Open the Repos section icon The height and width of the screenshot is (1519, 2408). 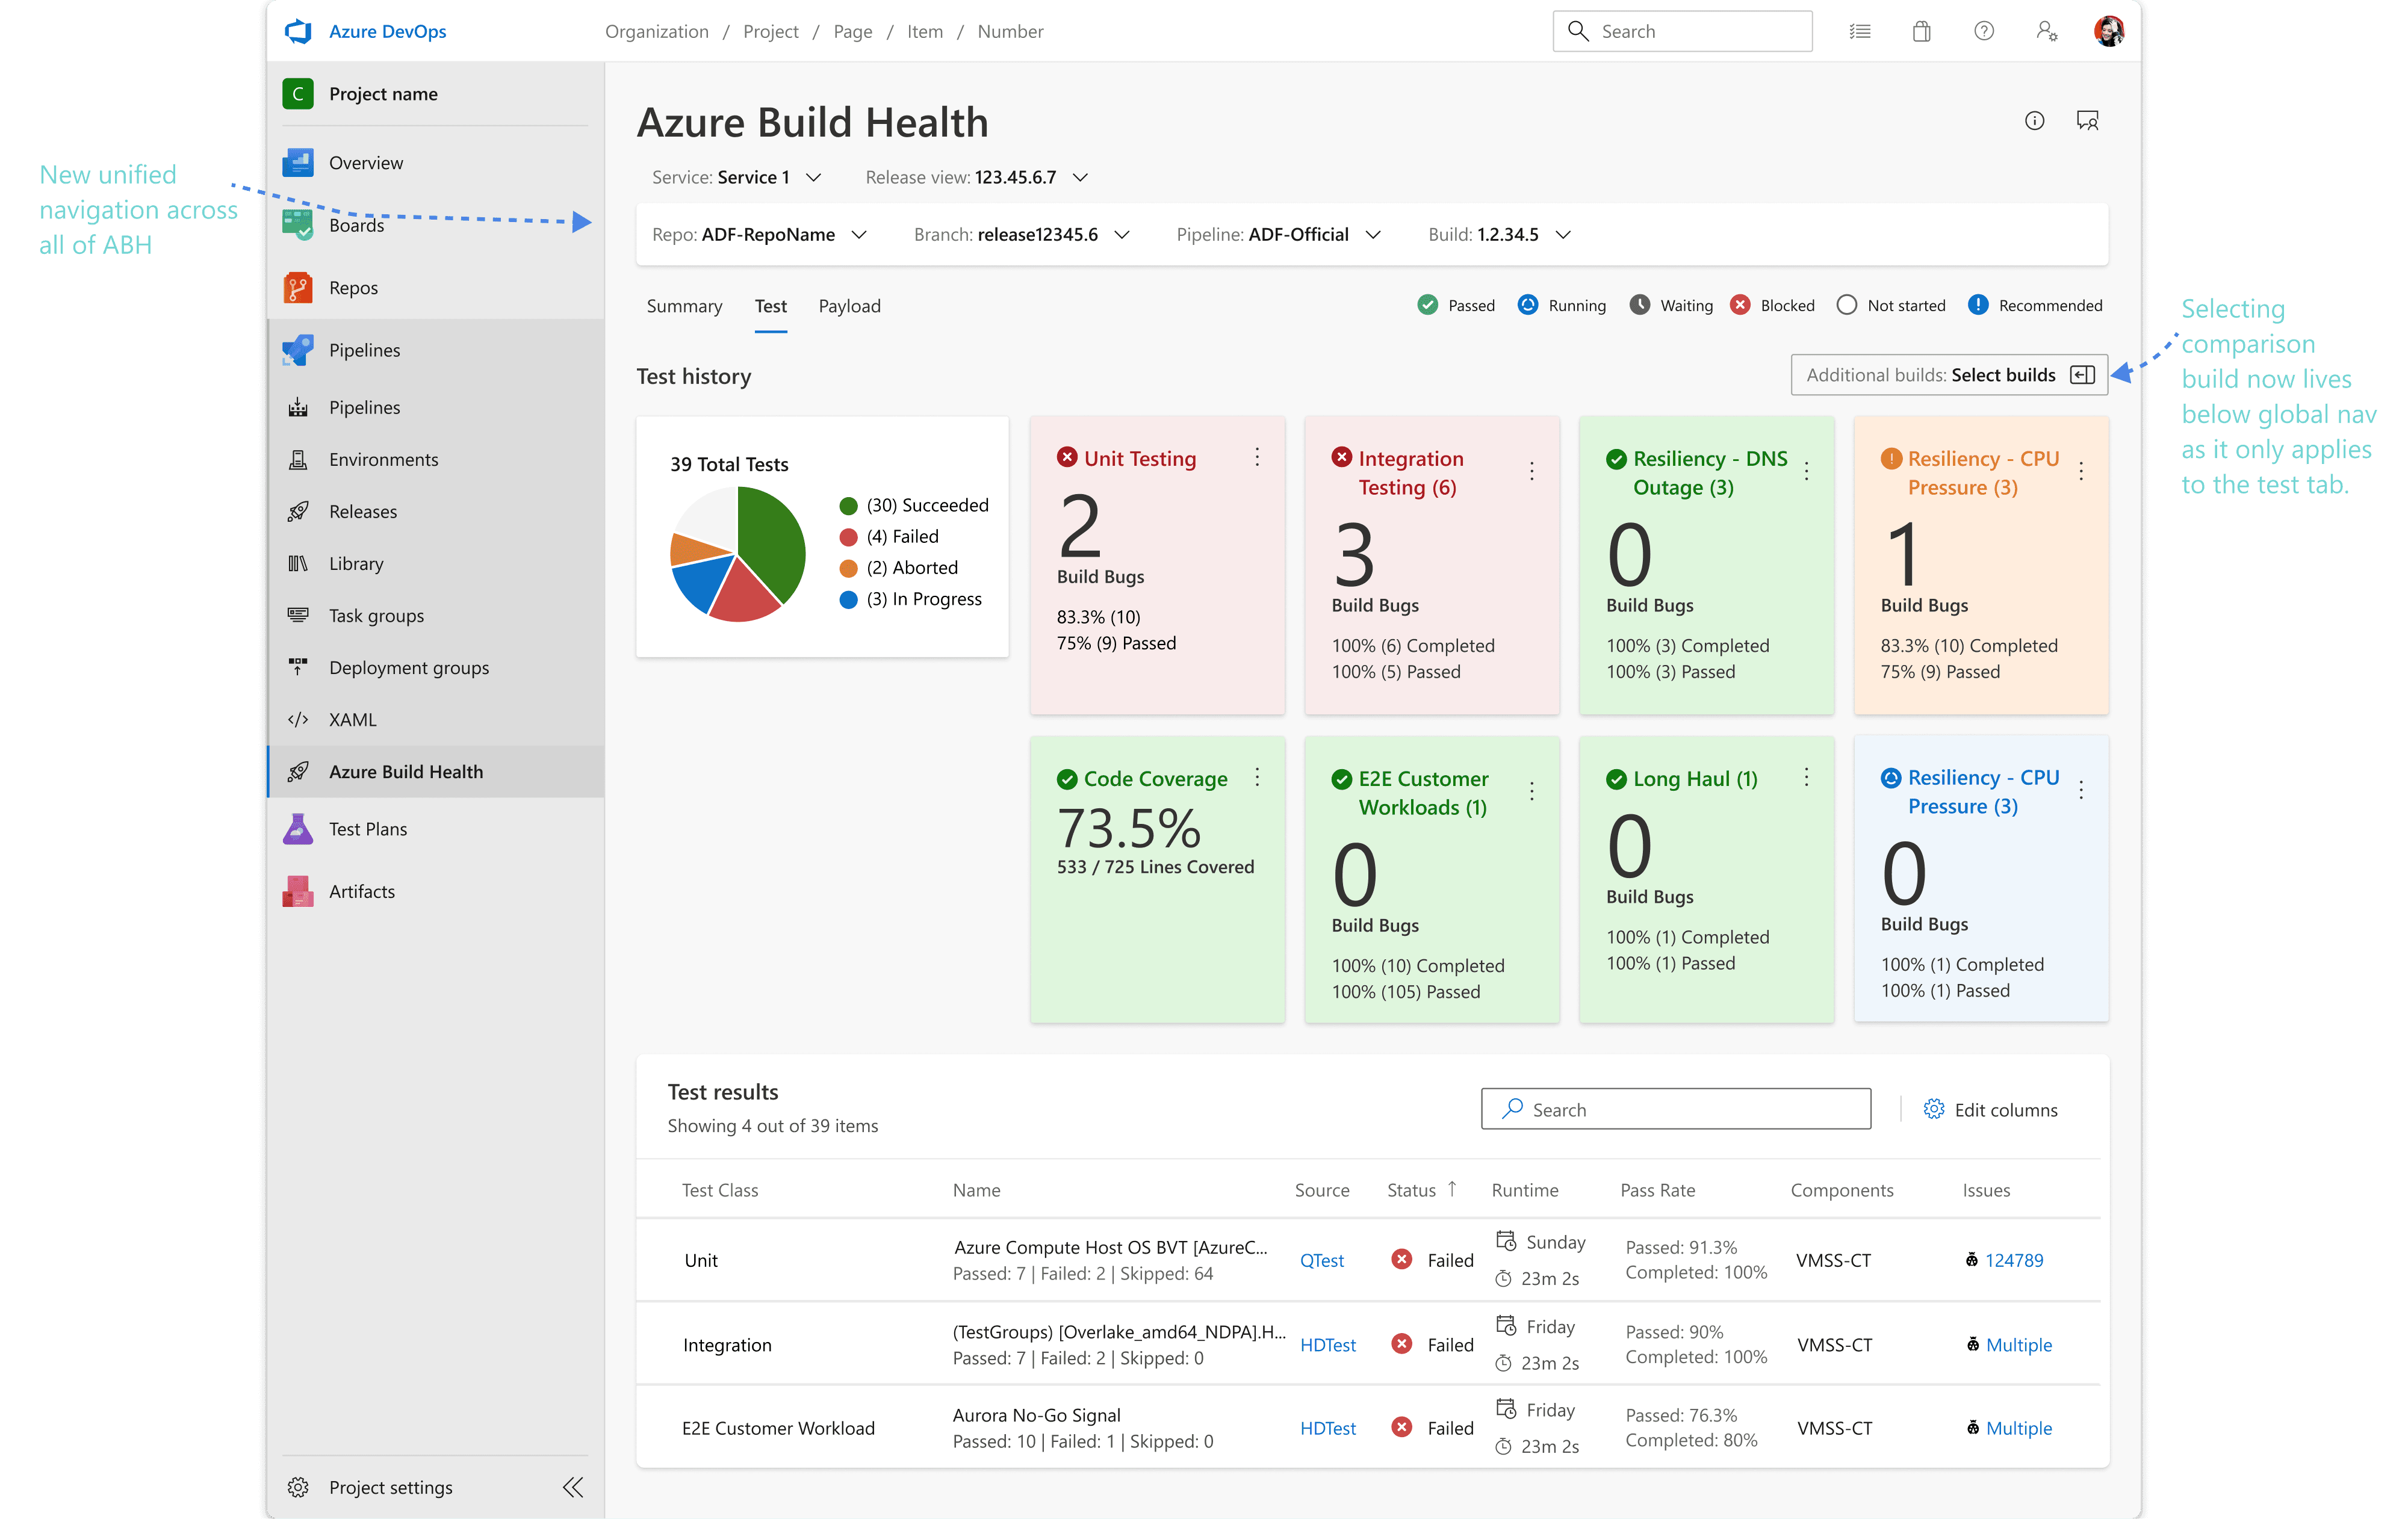pos(297,287)
